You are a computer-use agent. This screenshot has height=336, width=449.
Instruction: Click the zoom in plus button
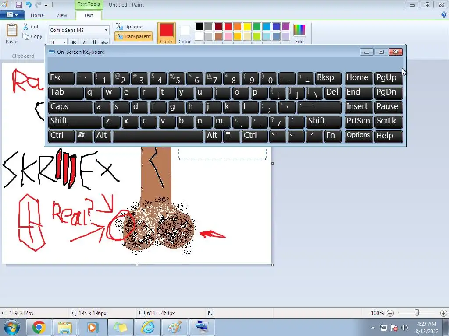(444, 313)
